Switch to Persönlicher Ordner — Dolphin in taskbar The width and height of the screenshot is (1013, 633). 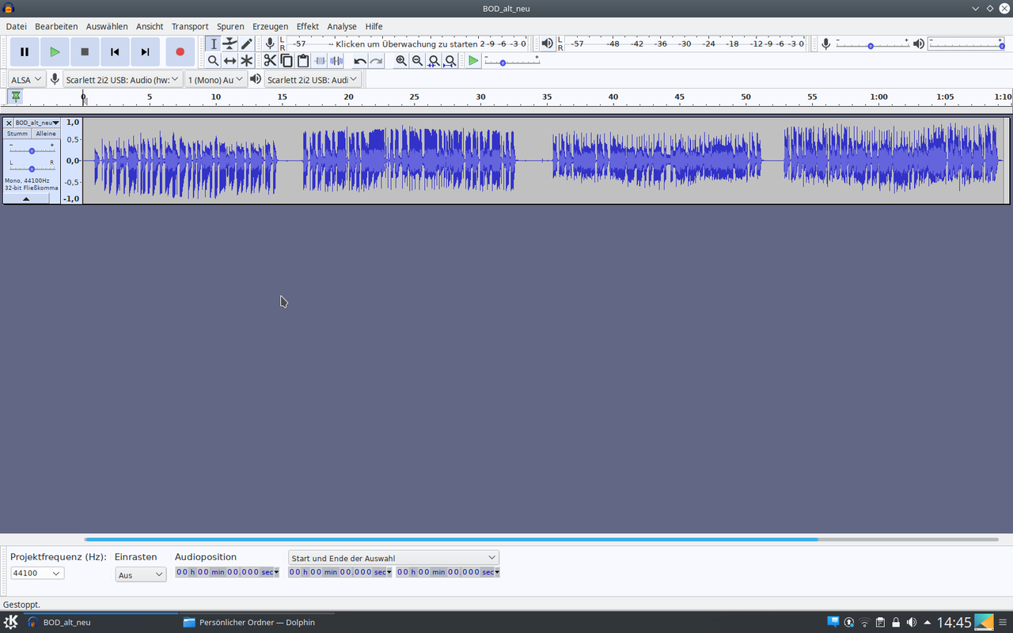click(257, 622)
